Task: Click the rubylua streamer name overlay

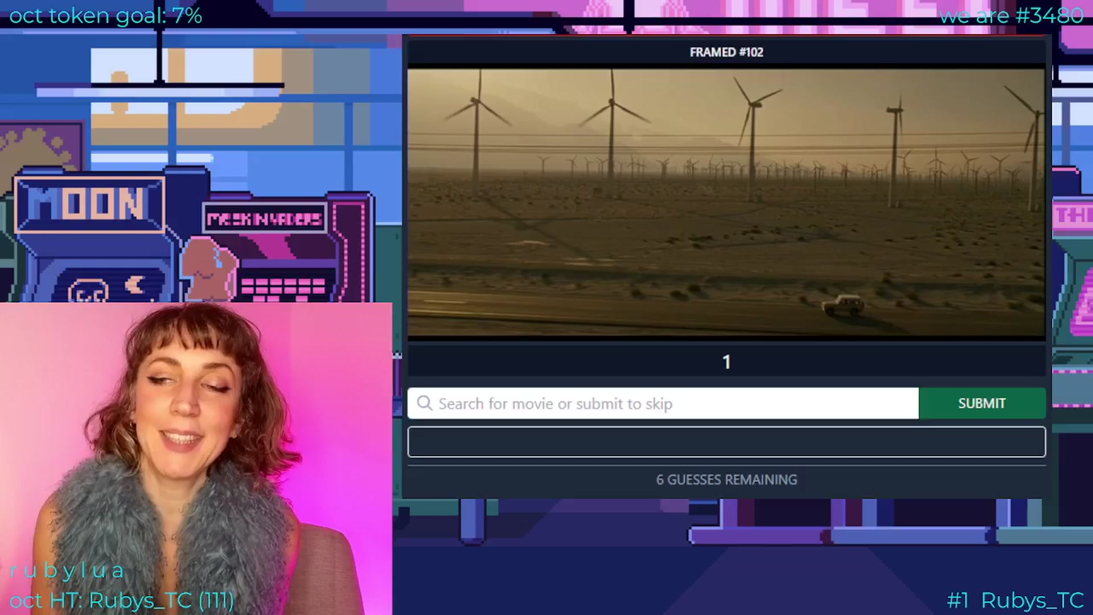Action: pos(67,571)
